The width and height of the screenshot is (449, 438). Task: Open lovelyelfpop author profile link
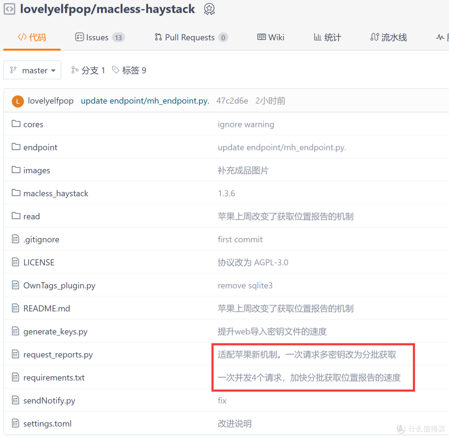click(51, 101)
